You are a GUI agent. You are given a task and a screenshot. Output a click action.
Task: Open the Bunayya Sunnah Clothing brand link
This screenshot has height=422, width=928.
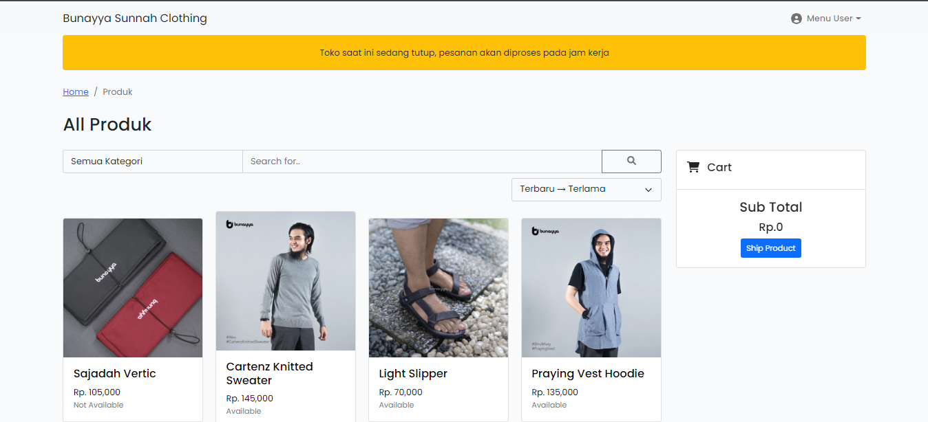click(135, 19)
